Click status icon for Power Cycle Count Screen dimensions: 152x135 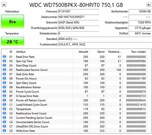pyautogui.click(x=4, y=91)
